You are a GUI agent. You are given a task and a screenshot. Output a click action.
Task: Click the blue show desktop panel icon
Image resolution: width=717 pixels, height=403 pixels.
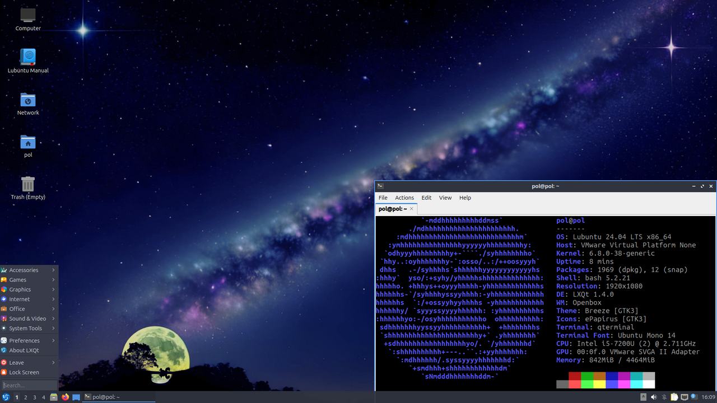point(76,397)
